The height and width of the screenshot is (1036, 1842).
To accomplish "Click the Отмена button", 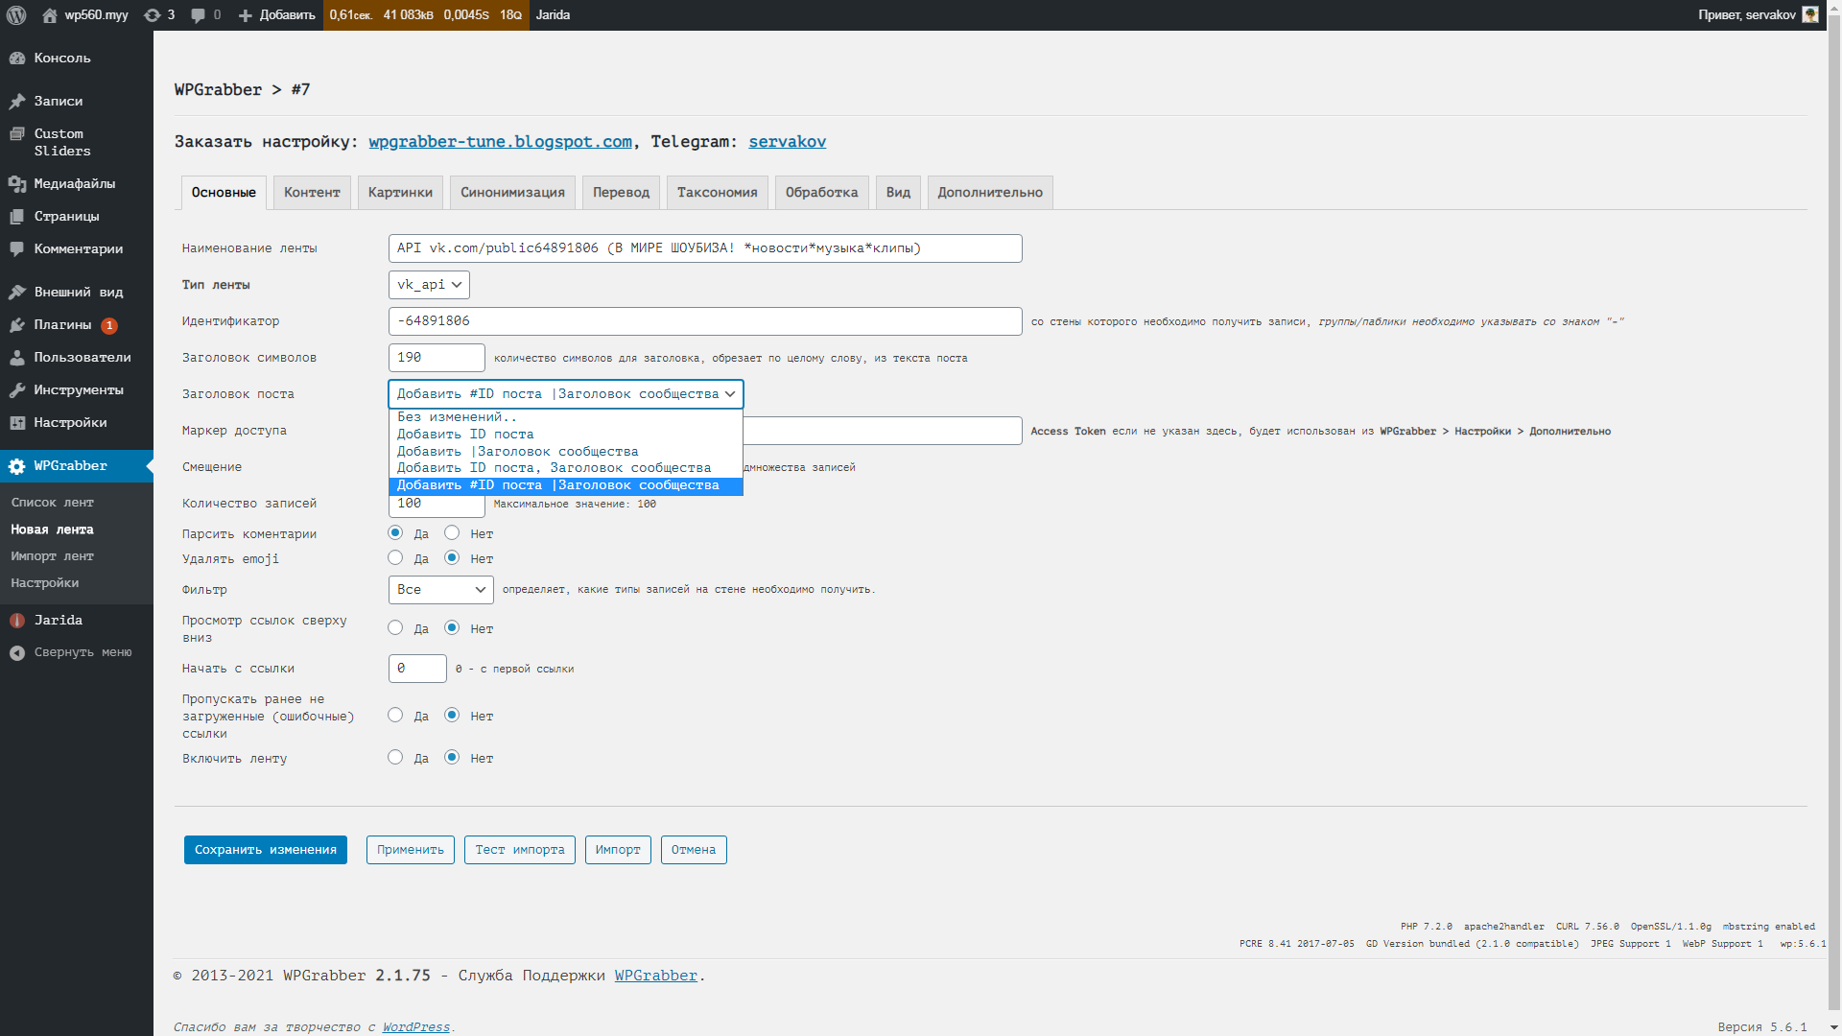I will pos(694,850).
